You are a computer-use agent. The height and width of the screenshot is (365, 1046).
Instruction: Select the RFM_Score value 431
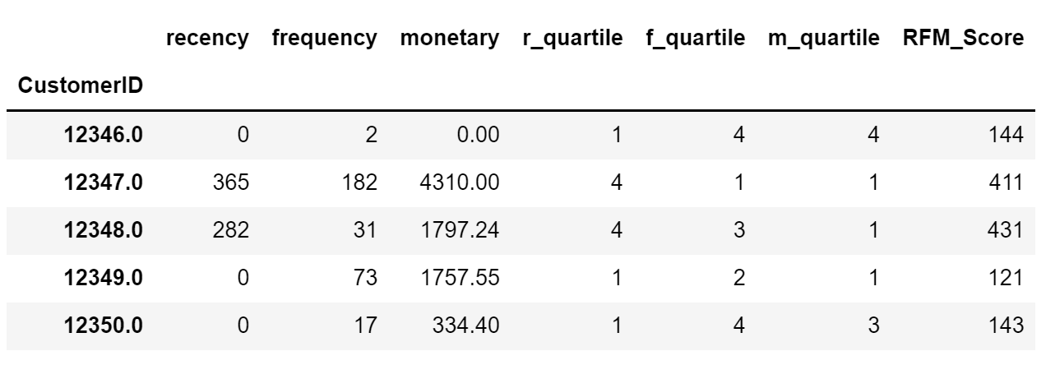pyautogui.click(x=1007, y=228)
